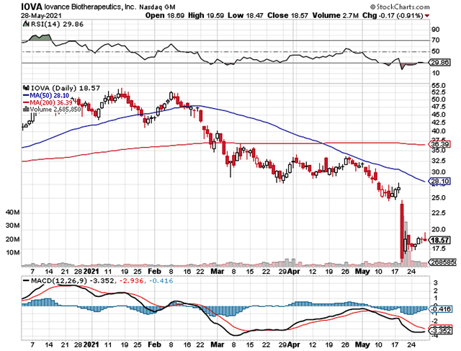Click the 36.39 MA(200) price axis tag
The width and height of the screenshot is (461, 351).
click(440, 144)
